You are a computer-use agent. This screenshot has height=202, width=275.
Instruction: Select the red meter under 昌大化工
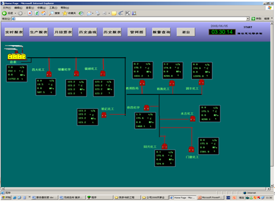pyautogui.click(x=49, y=74)
